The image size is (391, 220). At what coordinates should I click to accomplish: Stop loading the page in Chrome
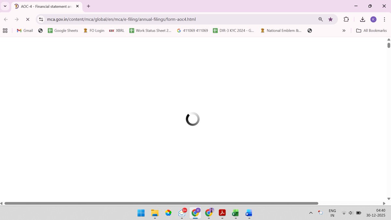28,20
